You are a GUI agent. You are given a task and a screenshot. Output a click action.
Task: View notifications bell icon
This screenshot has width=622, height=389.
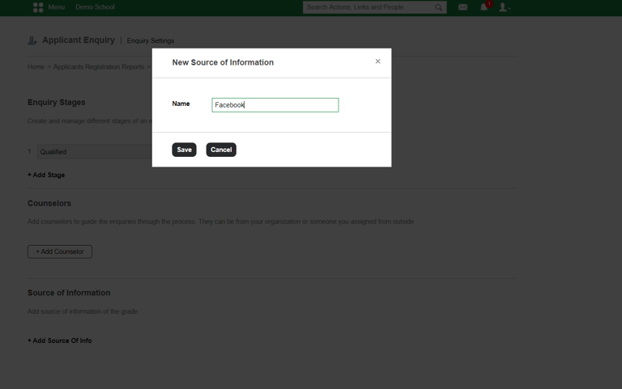point(484,7)
